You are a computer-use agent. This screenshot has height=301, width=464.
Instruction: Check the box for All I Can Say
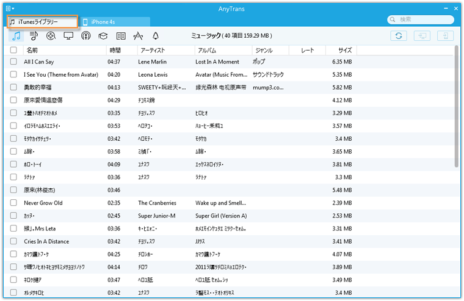click(x=13, y=62)
